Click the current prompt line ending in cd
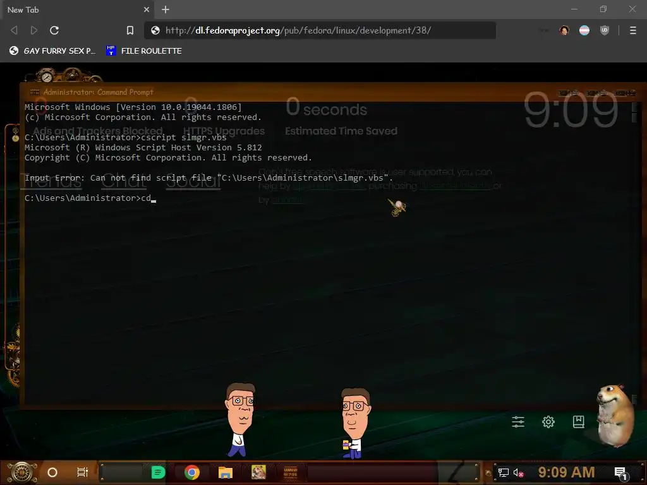The width and height of the screenshot is (647, 485). pyautogui.click(x=90, y=198)
